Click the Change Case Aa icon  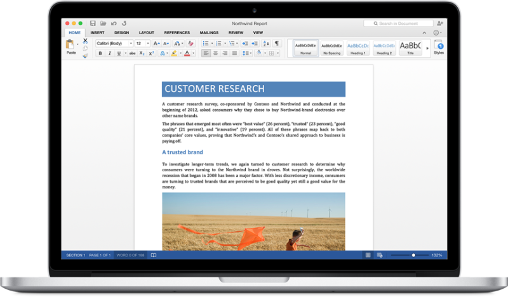[x=177, y=43]
